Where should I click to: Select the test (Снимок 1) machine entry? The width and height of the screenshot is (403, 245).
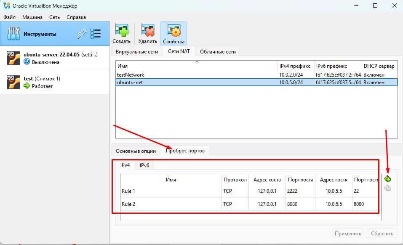(55, 82)
